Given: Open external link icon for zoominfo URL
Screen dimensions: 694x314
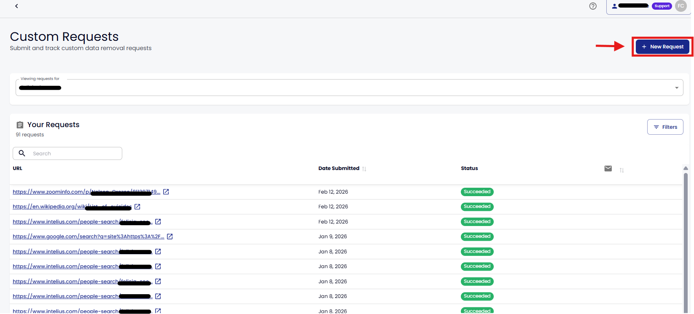Looking at the screenshot, I should tap(166, 192).
